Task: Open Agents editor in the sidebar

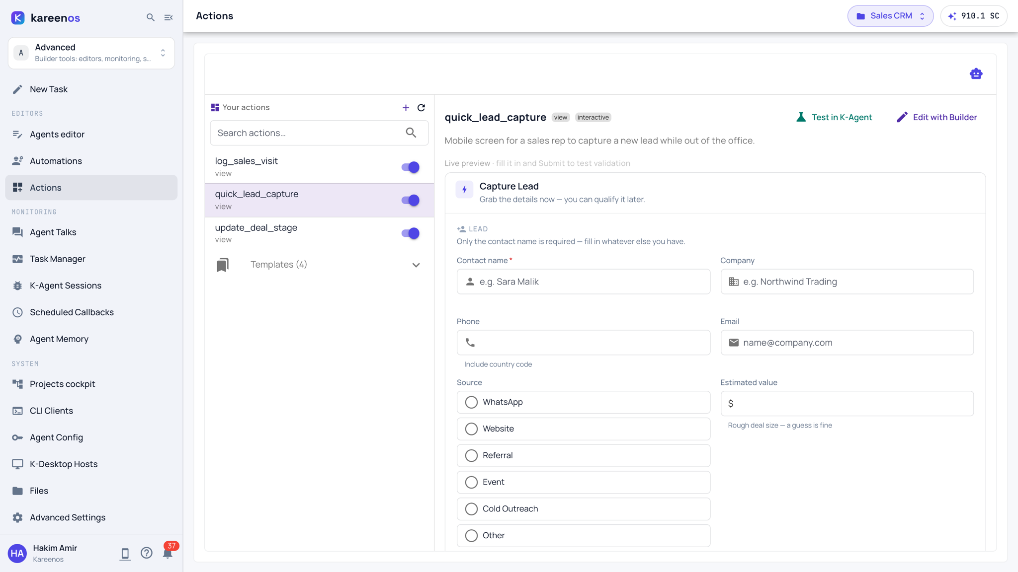Action: 91,134
